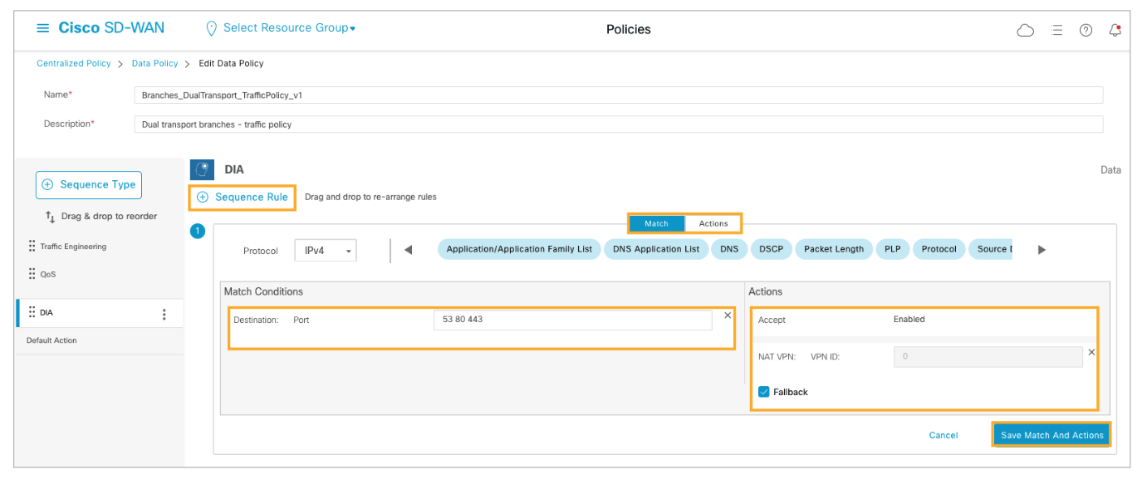The height and width of the screenshot is (479, 1142).
Task: Open the notifications bell icon
Action: tap(1115, 30)
